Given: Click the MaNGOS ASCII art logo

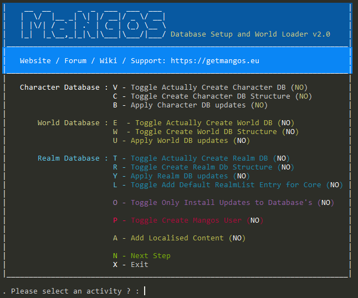Looking at the screenshot, I should [x=93, y=24].
